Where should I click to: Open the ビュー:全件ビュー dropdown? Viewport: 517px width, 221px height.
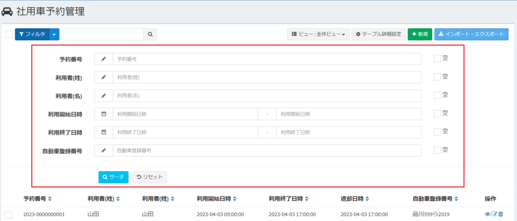(x=318, y=34)
